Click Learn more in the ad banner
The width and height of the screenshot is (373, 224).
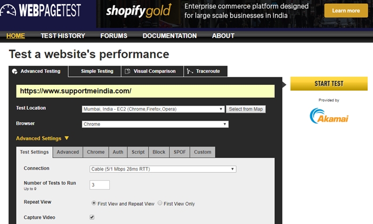pyautogui.click(x=346, y=11)
